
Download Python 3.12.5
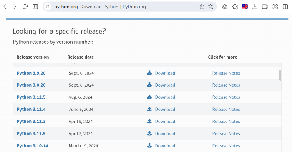165,97
